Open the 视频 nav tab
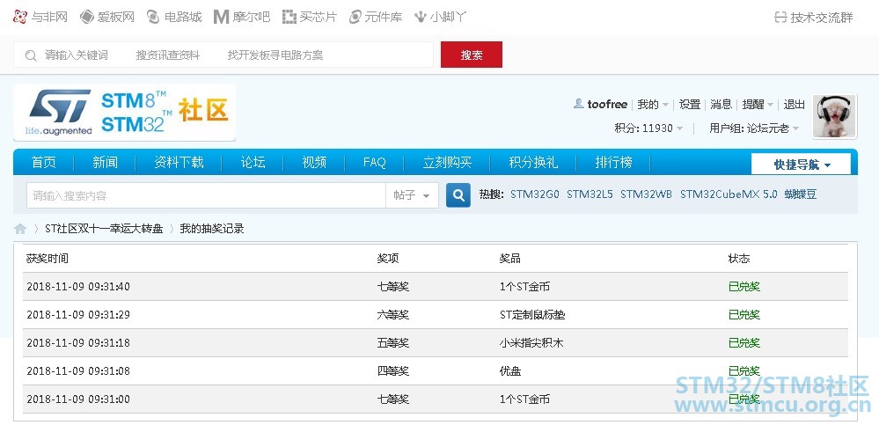Screen dimensions: 879x425 (x=314, y=163)
